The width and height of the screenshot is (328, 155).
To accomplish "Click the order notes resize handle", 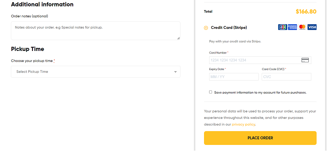I will [x=178, y=38].
